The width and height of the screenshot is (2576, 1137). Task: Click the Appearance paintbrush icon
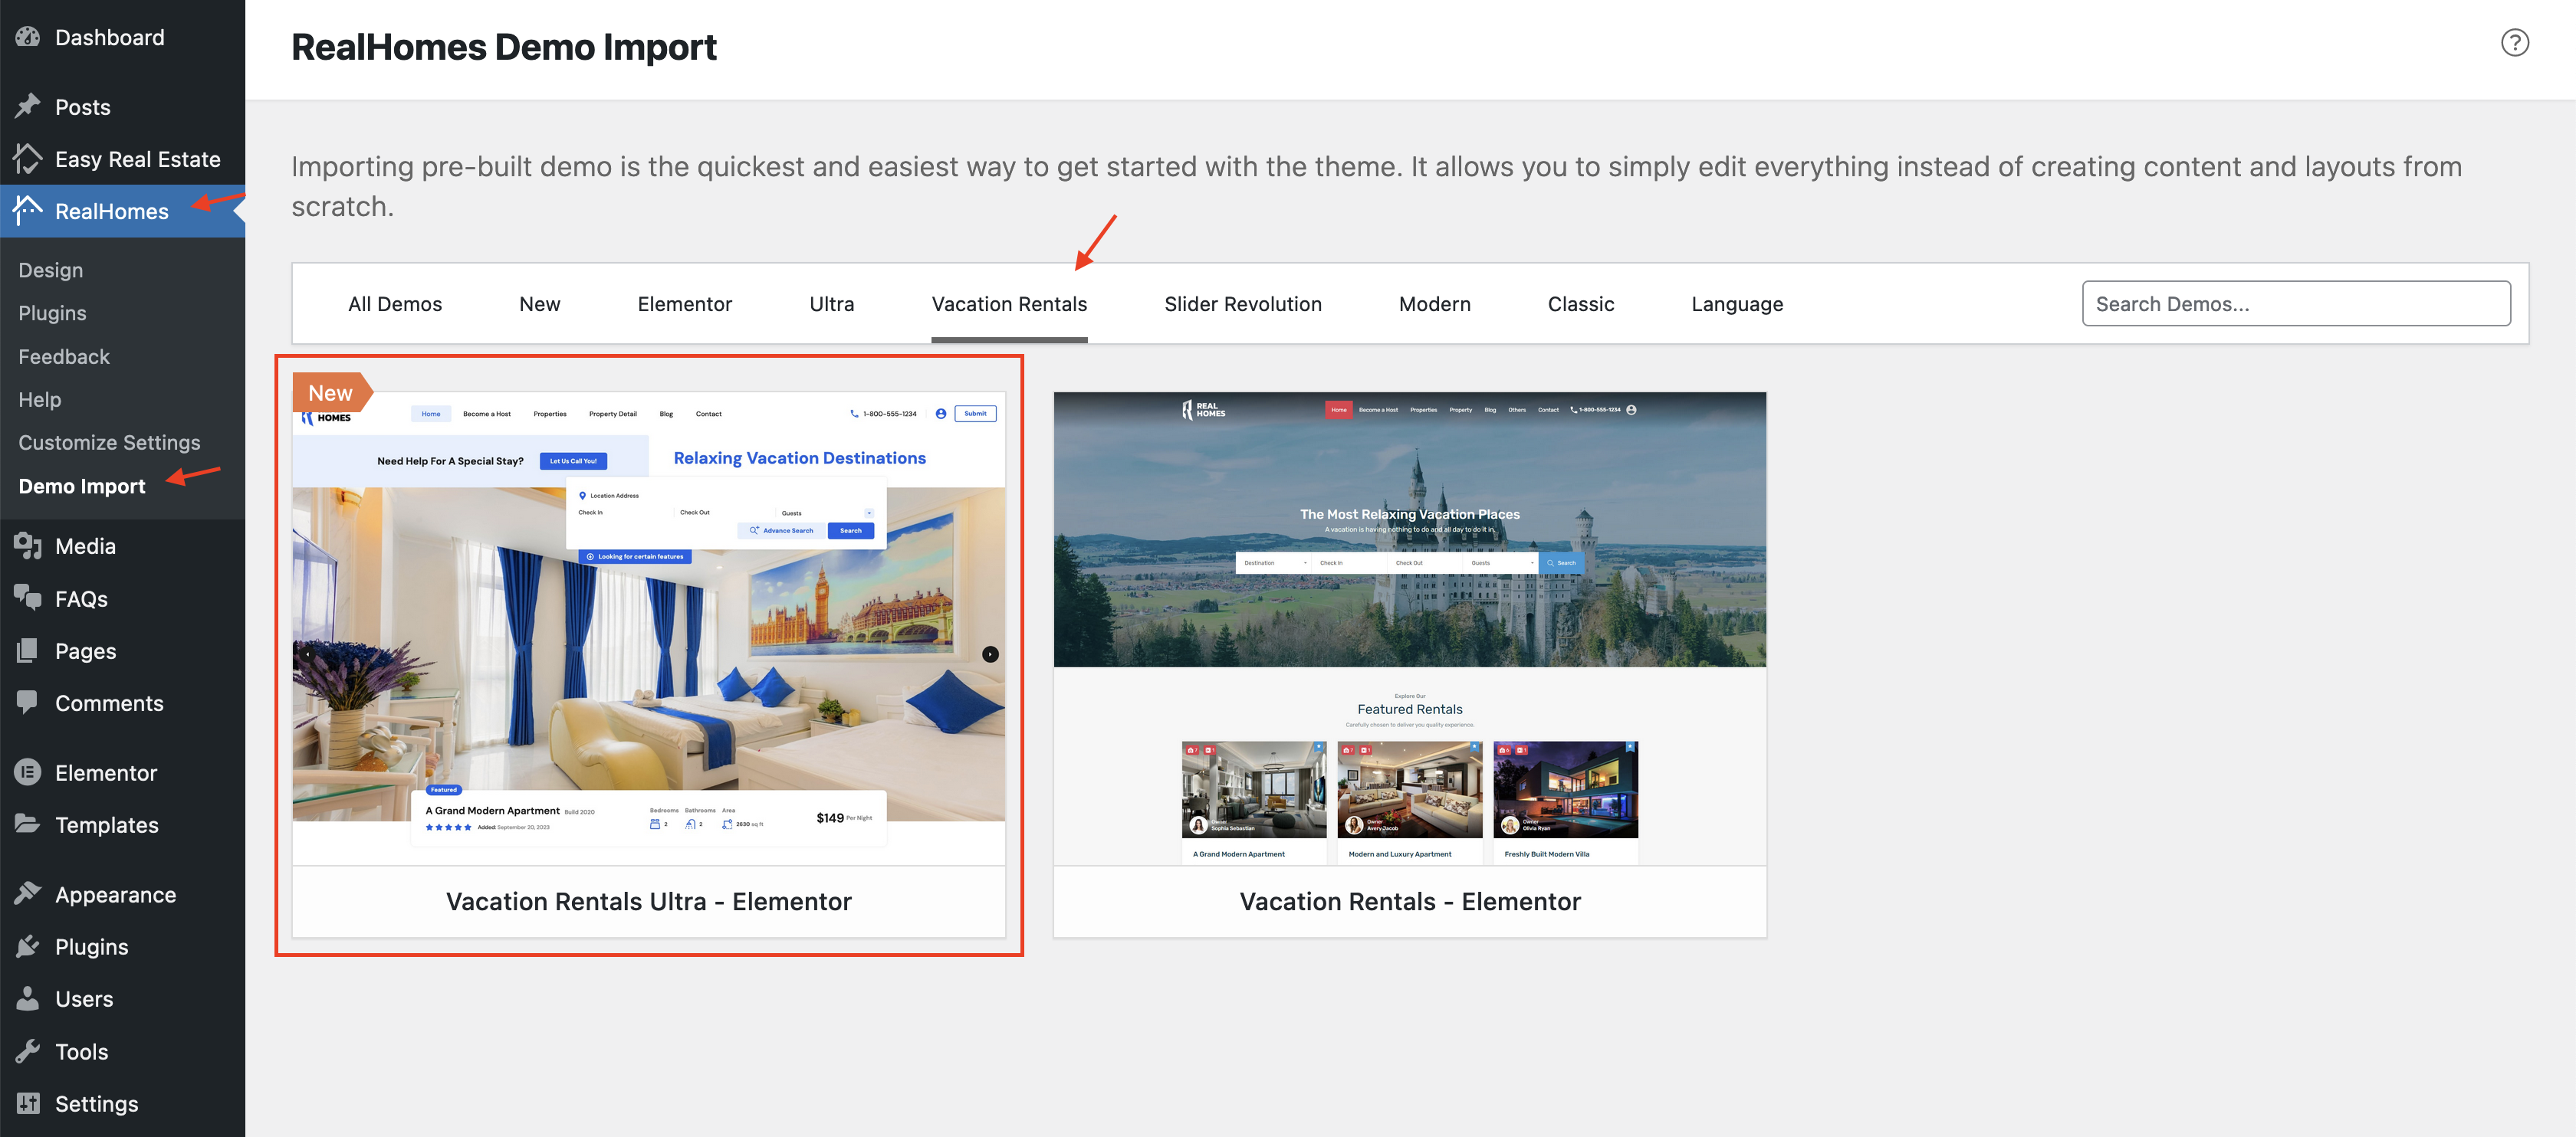point(28,893)
